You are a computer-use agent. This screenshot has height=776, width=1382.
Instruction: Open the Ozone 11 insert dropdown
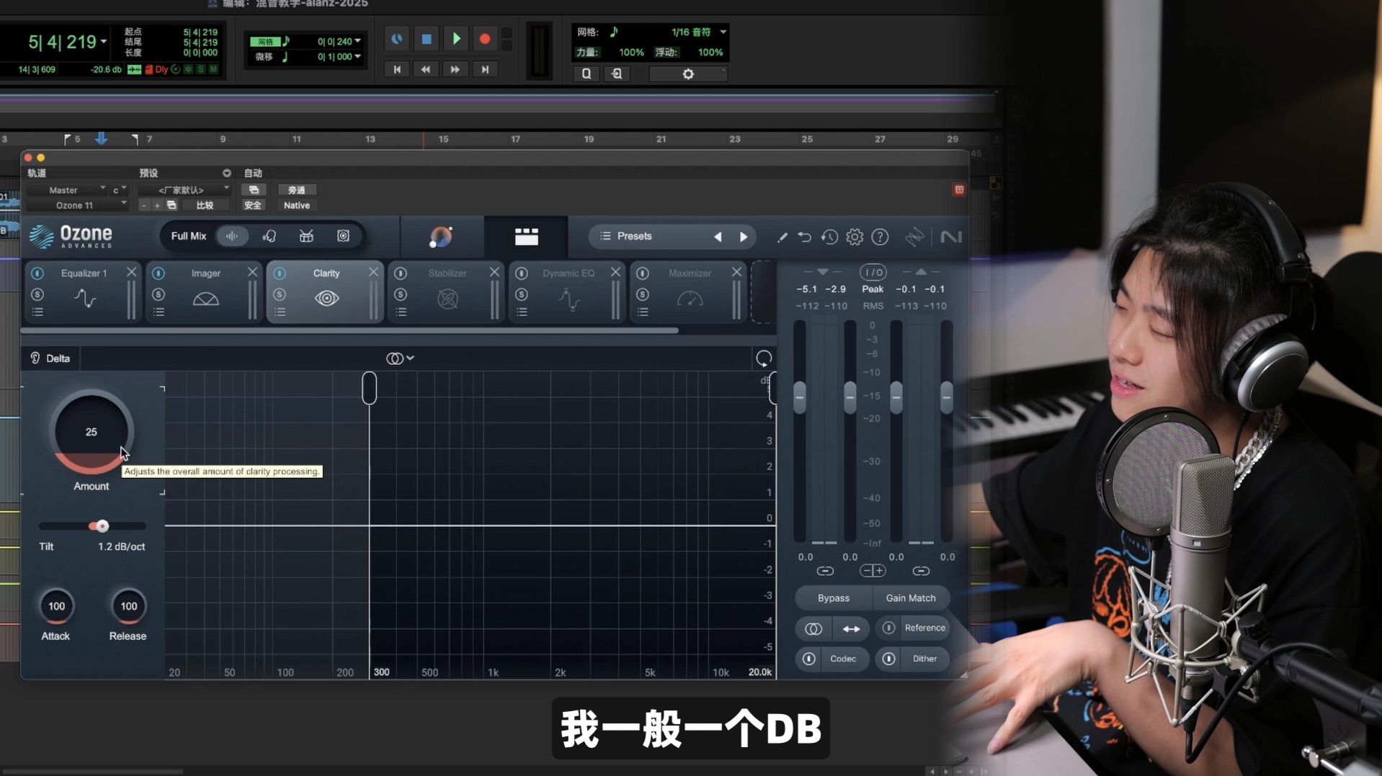pyautogui.click(x=77, y=205)
